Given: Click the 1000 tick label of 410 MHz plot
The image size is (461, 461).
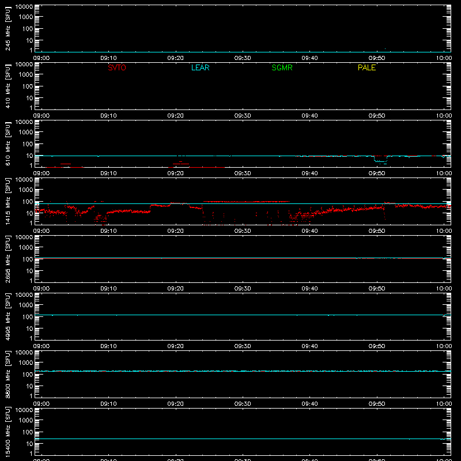Looking at the screenshot, I should pyautogui.click(x=26, y=74).
